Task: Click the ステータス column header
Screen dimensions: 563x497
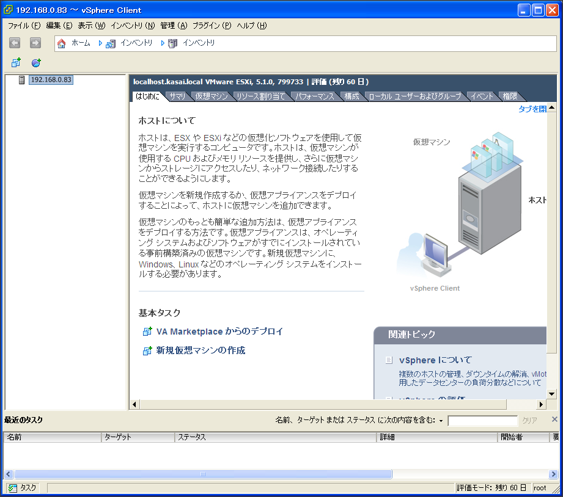Action: click(276, 437)
